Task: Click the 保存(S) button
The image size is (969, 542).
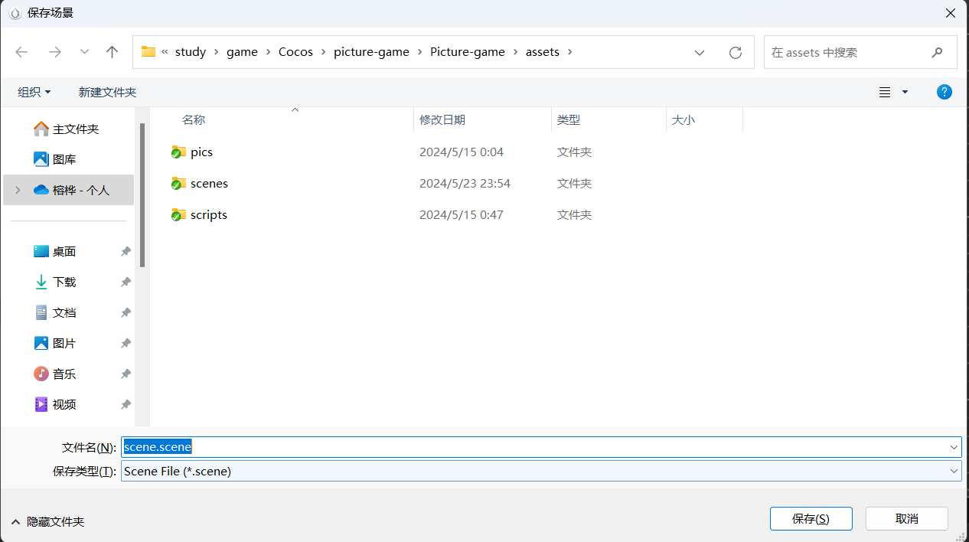Action: click(x=811, y=518)
